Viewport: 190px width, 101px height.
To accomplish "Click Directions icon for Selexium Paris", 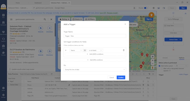I will pyautogui.click(x=49, y=28).
